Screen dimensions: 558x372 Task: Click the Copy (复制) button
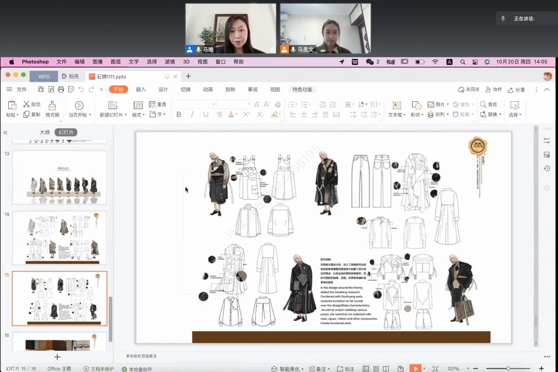[32, 114]
